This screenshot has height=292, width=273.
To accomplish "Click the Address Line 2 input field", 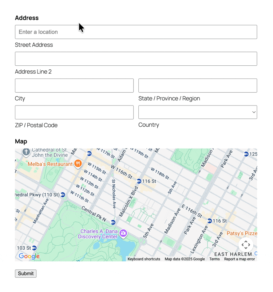I will point(136,59).
